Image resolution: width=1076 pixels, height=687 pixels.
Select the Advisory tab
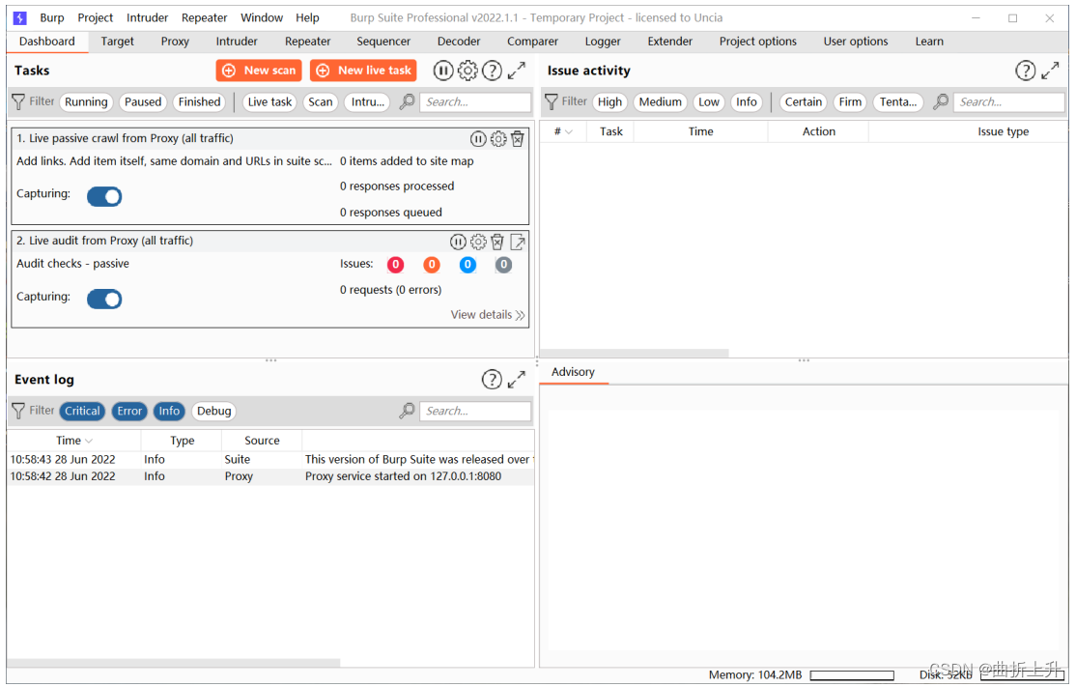pyautogui.click(x=573, y=372)
